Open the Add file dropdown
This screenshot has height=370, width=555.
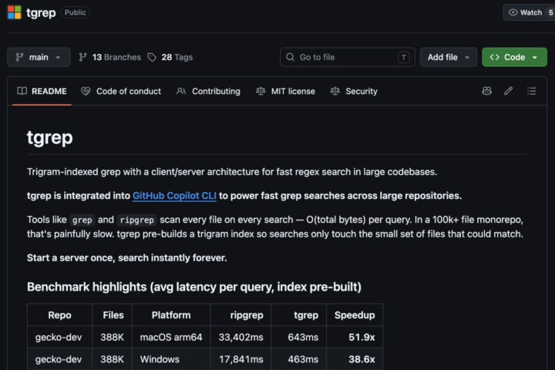448,57
